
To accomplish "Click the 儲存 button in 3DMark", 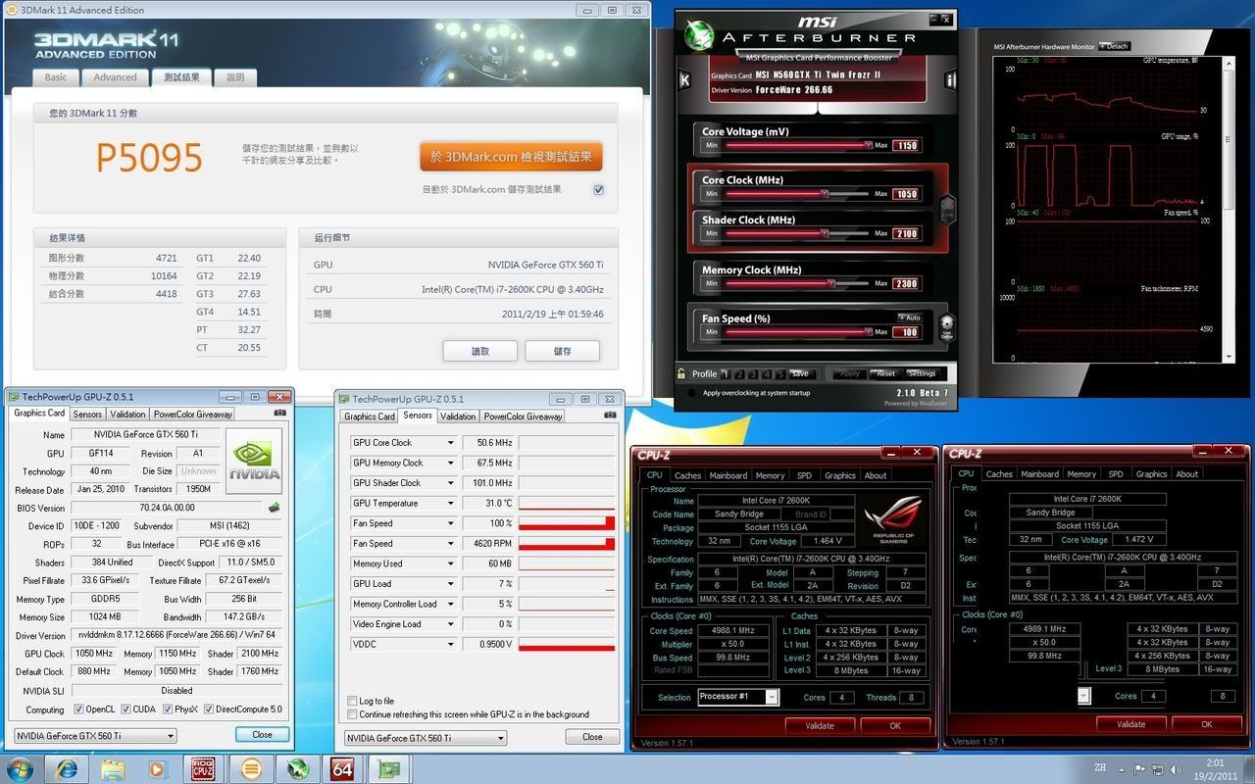I will pos(562,351).
